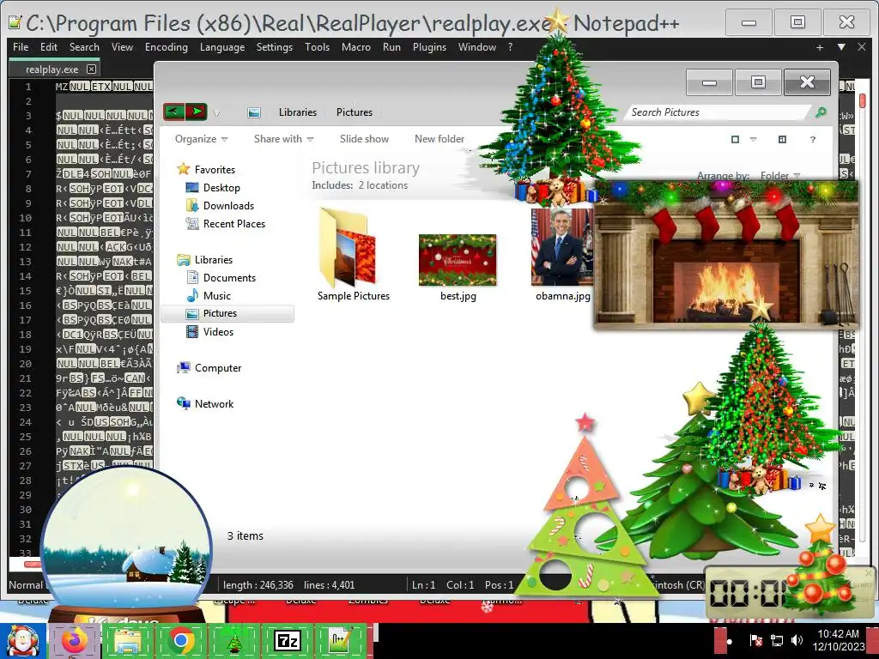Click Libraries in the address bar
This screenshot has height=659, width=879.
[x=298, y=112]
